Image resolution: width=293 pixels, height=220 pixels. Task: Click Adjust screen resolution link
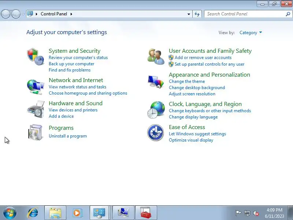(192, 94)
